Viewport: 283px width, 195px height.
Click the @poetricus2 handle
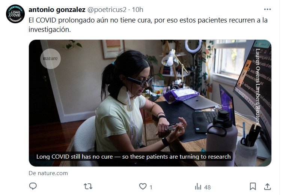[107, 10]
